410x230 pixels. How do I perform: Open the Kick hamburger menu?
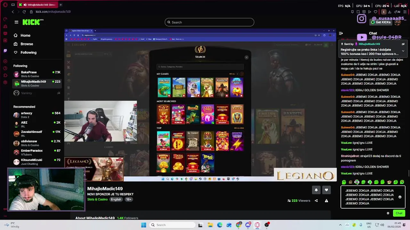click(16, 22)
